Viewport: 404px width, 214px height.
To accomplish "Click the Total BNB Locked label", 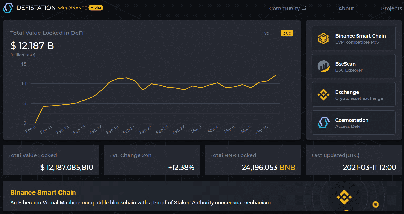I will pyautogui.click(x=233, y=155).
